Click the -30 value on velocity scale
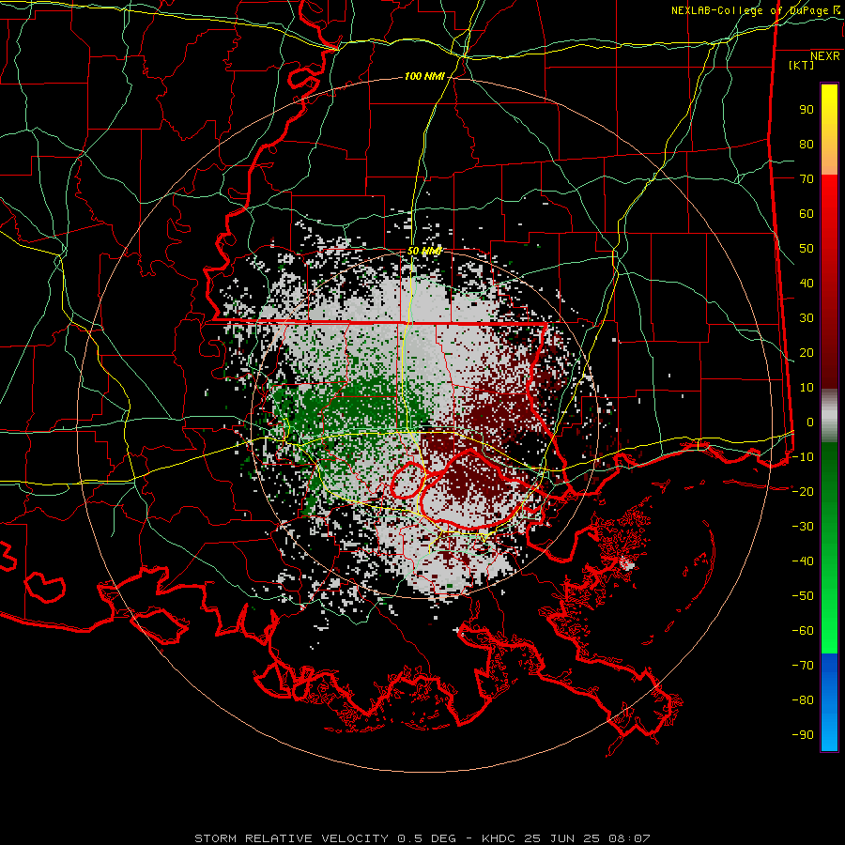This screenshot has width=845, height=845. coord(803,527)
